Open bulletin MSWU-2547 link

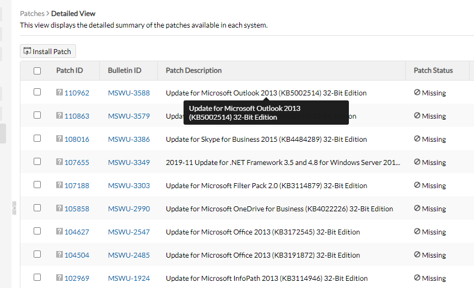129,232
